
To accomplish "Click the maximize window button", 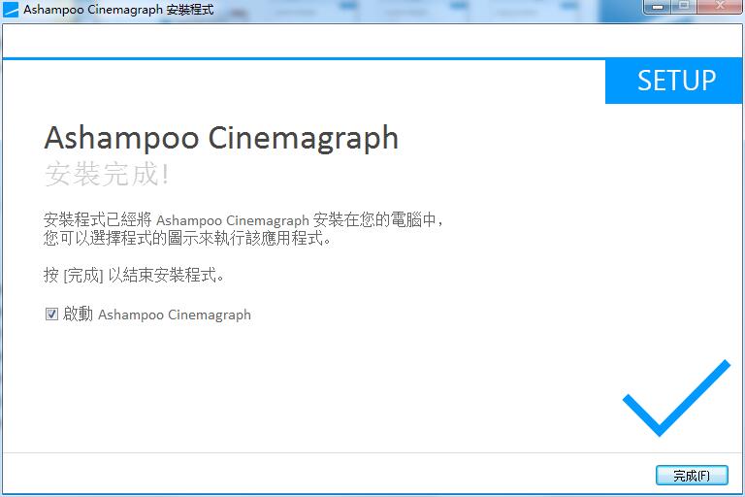I will pyautogui.click(x=684, y=7).
